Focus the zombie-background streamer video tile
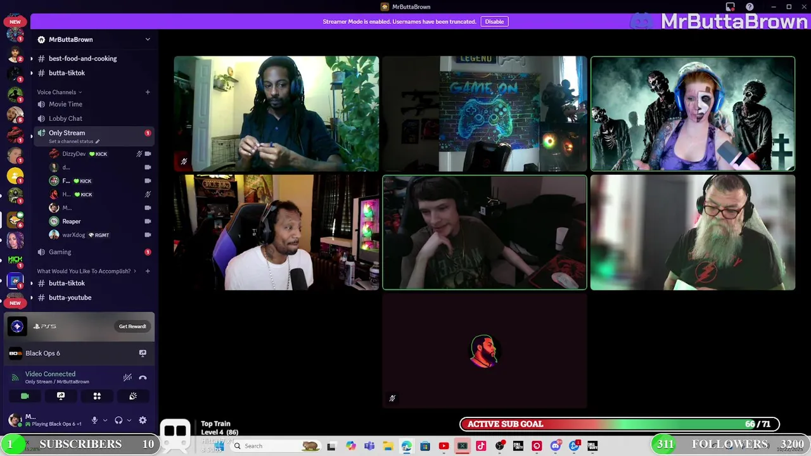Image resolution: width=811 pixels, height=456 pixels. [x=693, y=114]
